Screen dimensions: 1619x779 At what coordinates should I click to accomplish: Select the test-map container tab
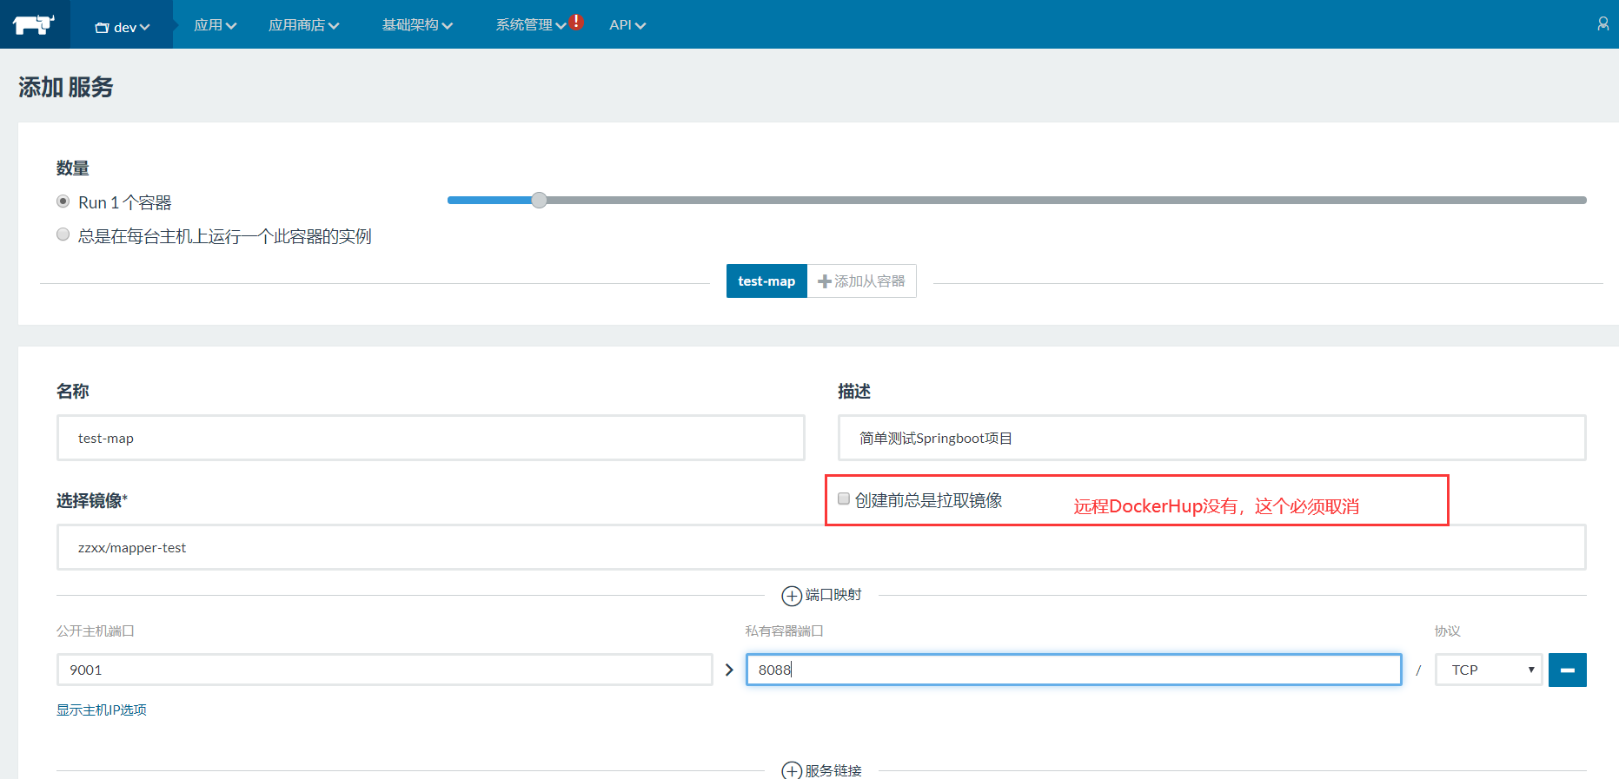pyautogui.click(x=766, y=281)
